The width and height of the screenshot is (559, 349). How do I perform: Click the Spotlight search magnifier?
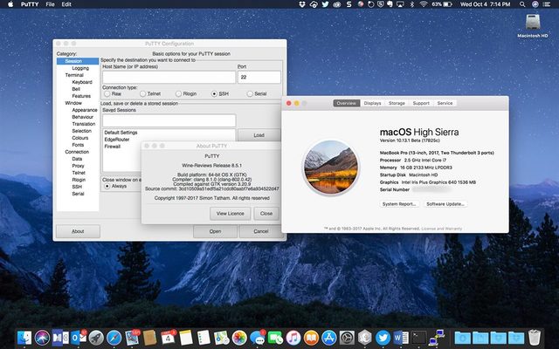click(x=522, y=4)
